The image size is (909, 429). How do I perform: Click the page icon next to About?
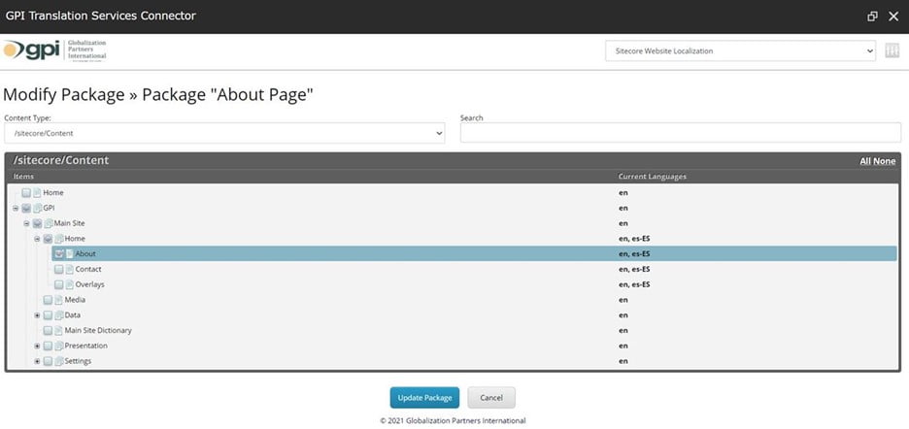pos(70,254)
